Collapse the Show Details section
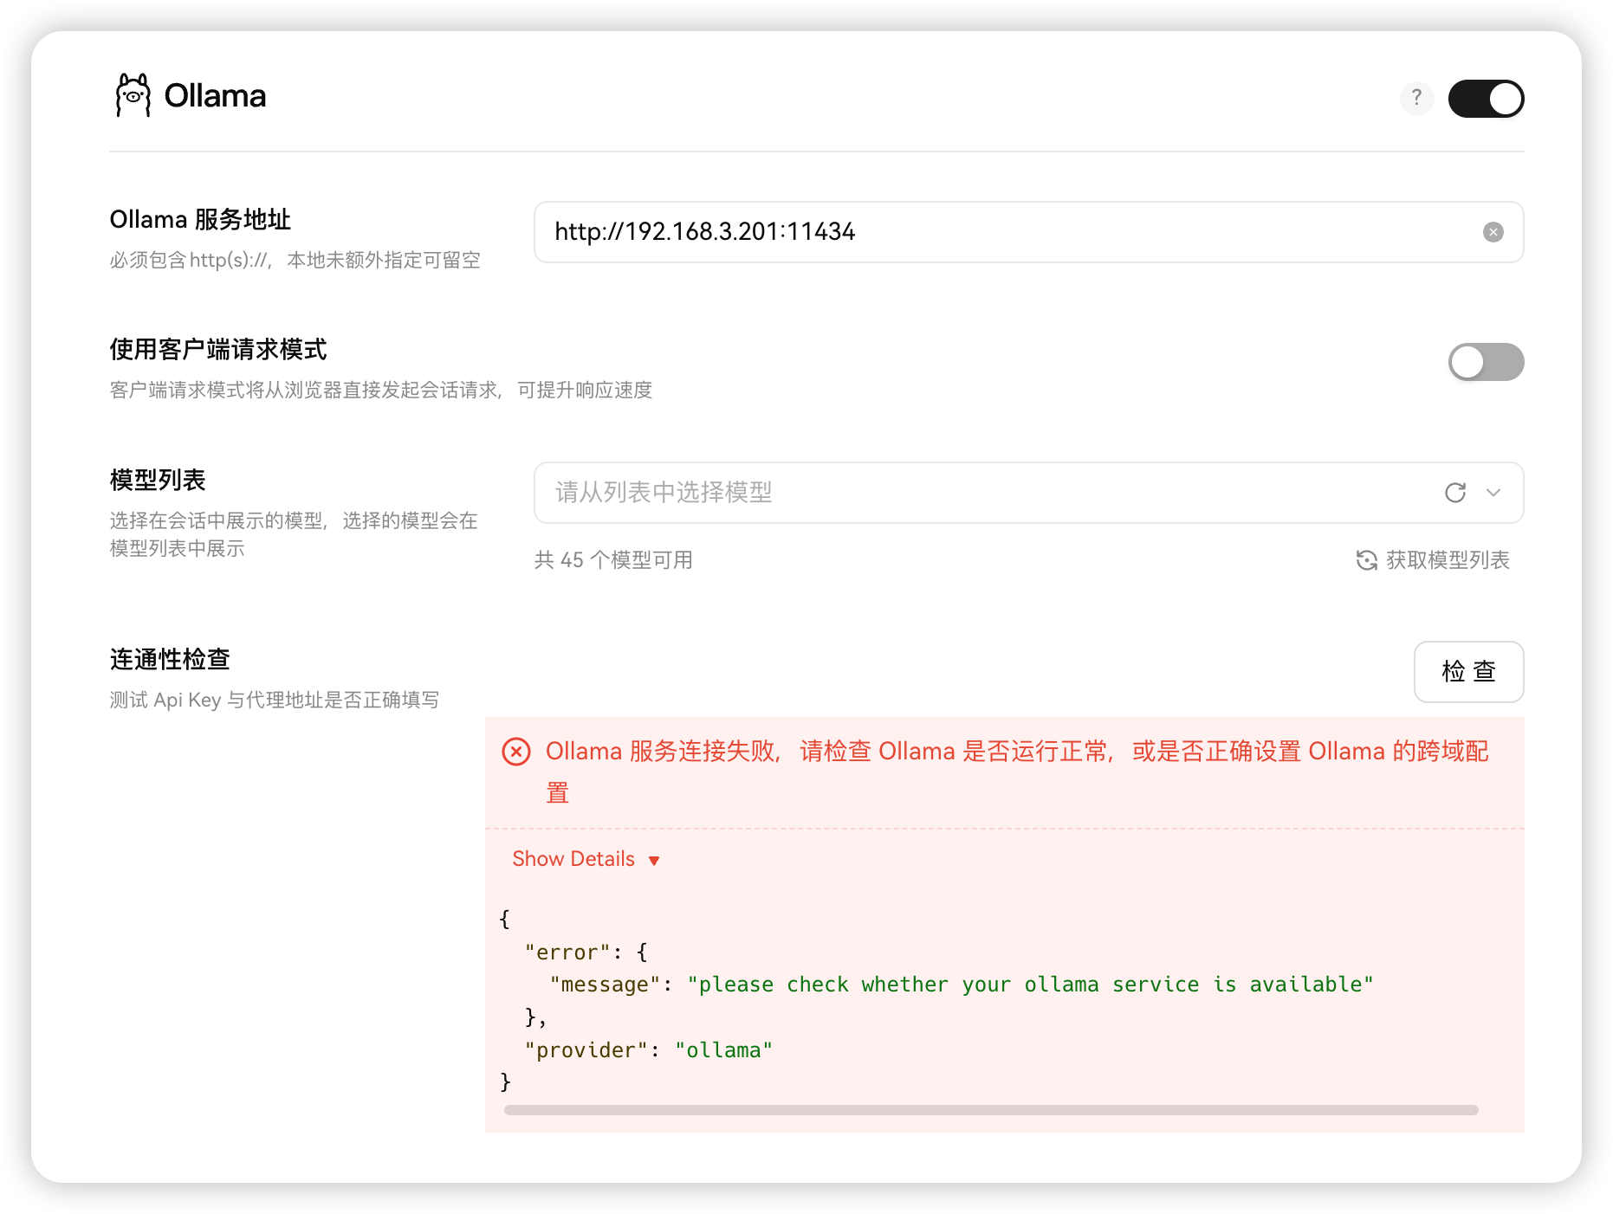This screenshot has height=1214, width=1613. [x=586, y=859]
